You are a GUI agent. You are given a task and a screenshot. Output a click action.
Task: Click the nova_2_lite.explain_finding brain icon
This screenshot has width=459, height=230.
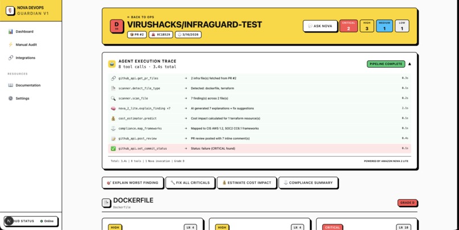click(x=113, y=108)
